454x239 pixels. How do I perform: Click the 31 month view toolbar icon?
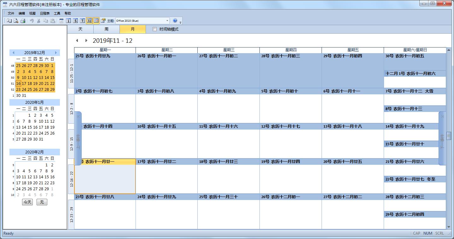[89, 21]
